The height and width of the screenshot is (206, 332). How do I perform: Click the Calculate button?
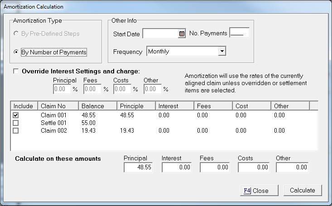(x=302, y=190)
